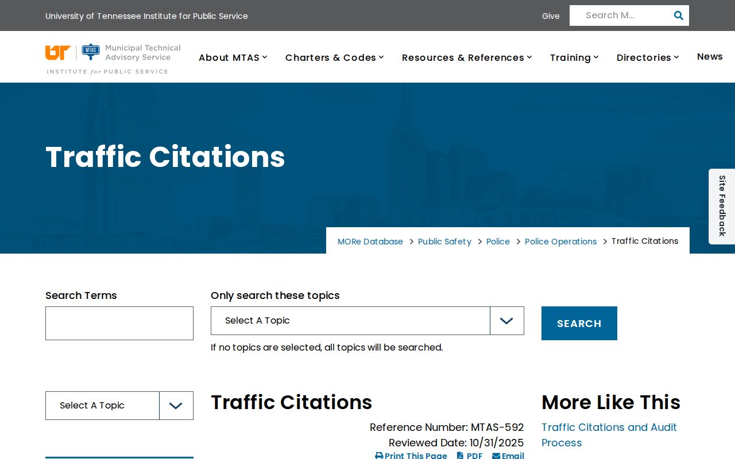Image resolution: width=735 pixels, height=459 pixels.
Task: Open the UT MTAS logo home link
Action: pos(113,59)
